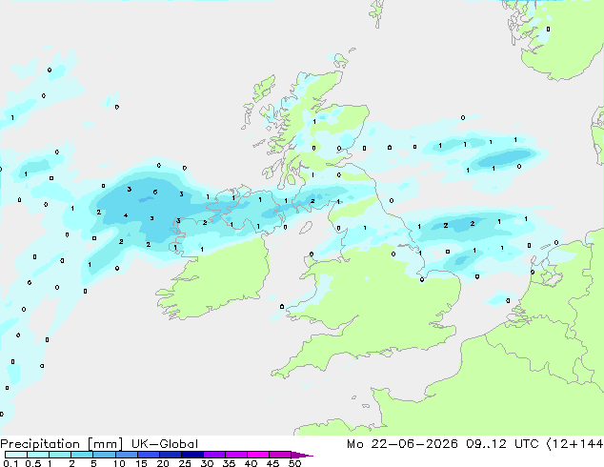Click the '45' legend scale label

point(272,463)
